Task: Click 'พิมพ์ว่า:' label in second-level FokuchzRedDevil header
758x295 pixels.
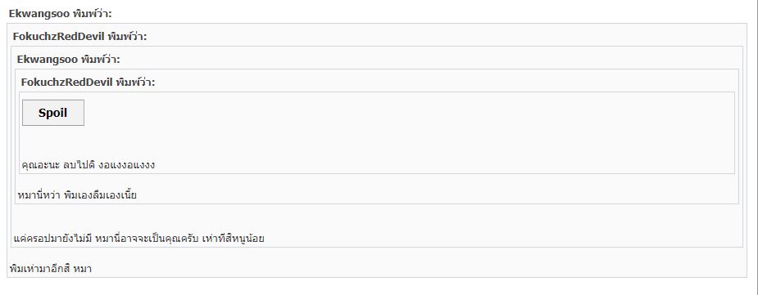Action: click(x=128, y=37)
